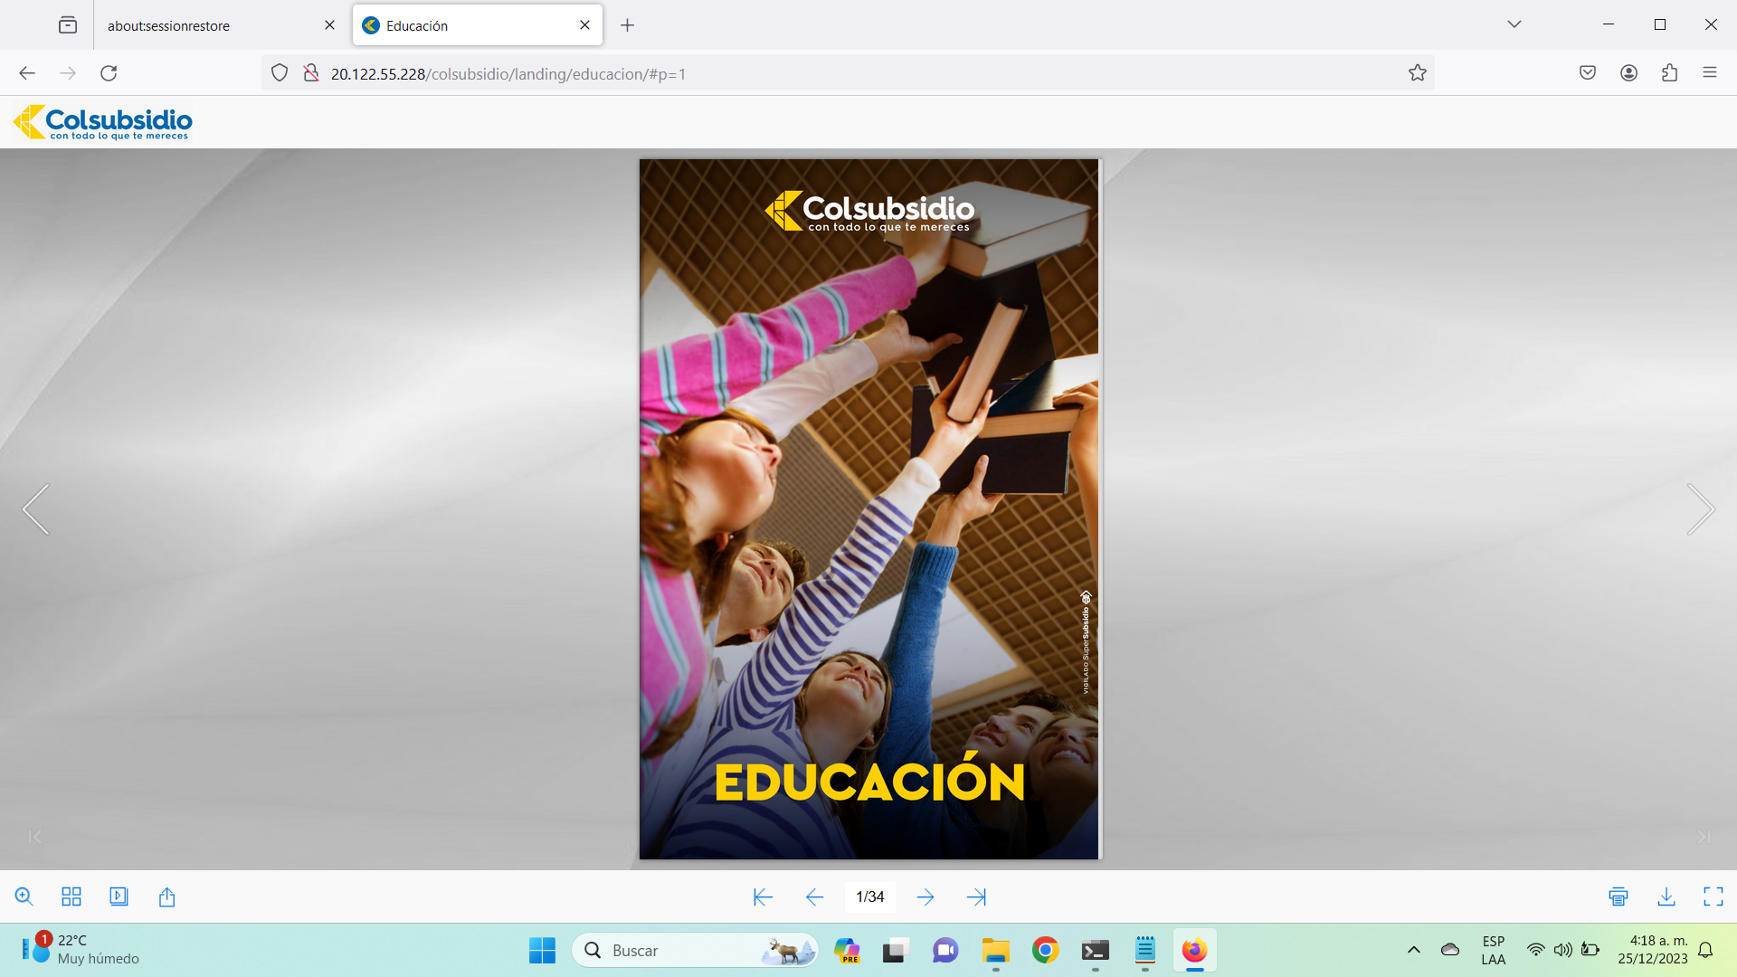Go to the previous page in the toolbar
1737x977 pixels.
(814, 896)
